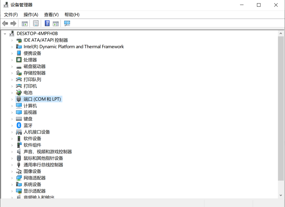Expand the 磁盘驱动器 category

point(12,66)
